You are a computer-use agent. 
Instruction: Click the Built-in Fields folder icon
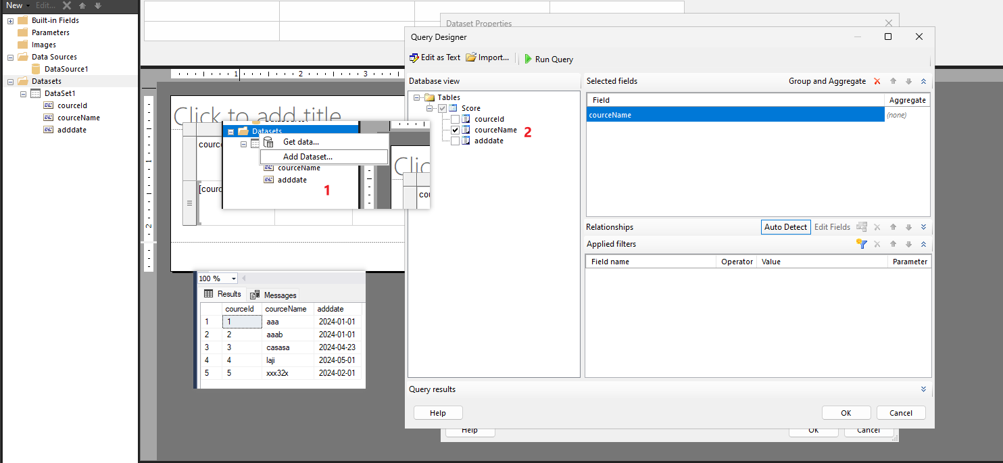coord(22,20)
